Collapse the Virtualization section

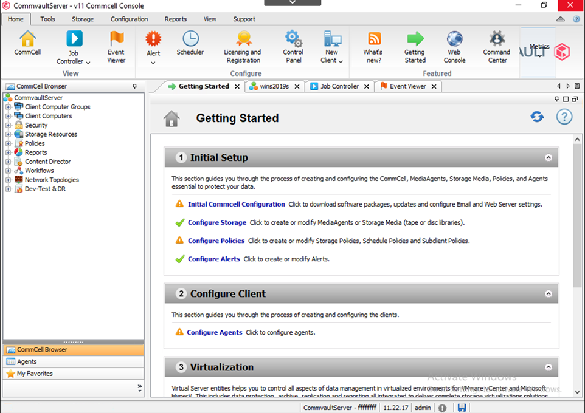pyautogui.click(x=549, y=367)
